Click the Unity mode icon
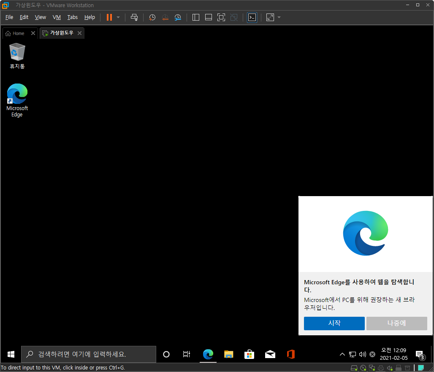 pos(234,17)
